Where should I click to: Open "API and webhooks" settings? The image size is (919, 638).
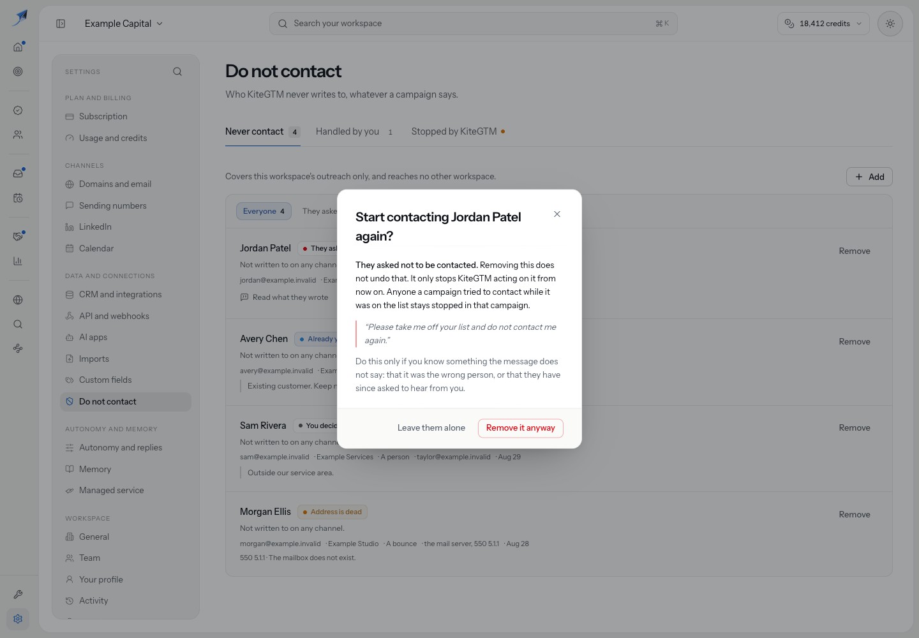[126, 316]
